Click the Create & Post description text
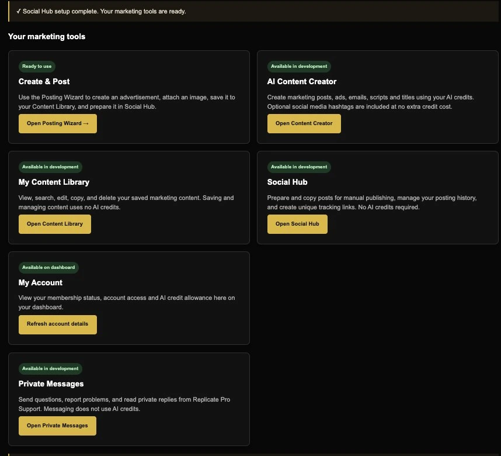This screenshot has width=501, height=456. (127, 102)
